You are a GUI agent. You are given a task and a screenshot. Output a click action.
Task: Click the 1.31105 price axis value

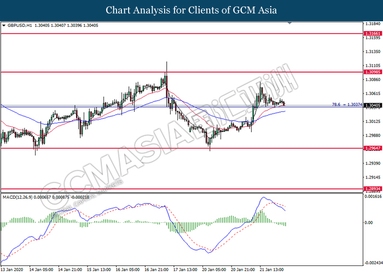coord(373,66)
